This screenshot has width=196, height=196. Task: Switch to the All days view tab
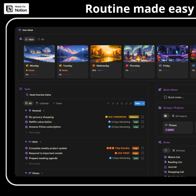pos(41,39)
